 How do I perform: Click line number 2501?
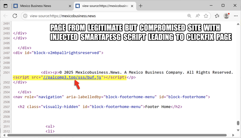pos(6,73)
